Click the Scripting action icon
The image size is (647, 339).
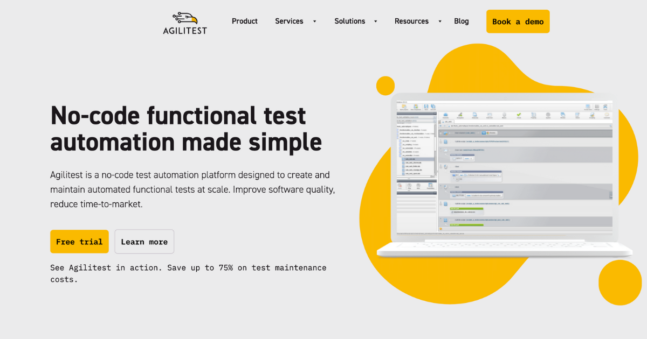click(x=593, y=114)
